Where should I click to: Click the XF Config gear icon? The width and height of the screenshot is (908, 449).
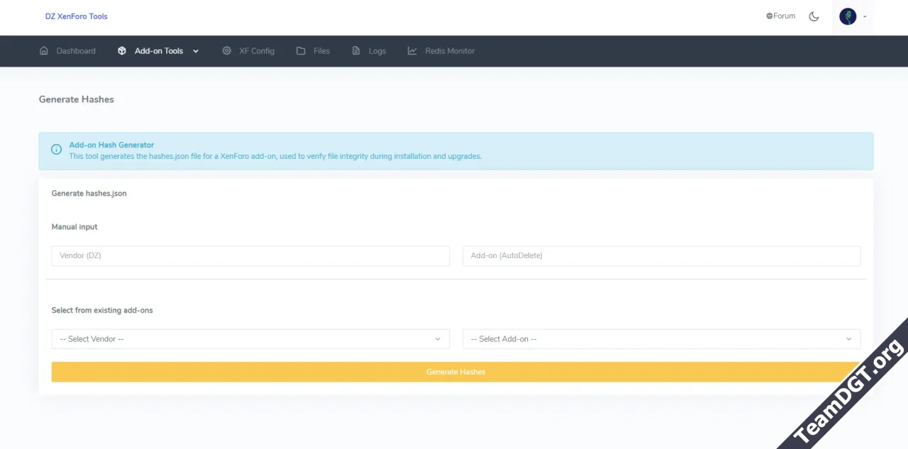tap(227, 51)
